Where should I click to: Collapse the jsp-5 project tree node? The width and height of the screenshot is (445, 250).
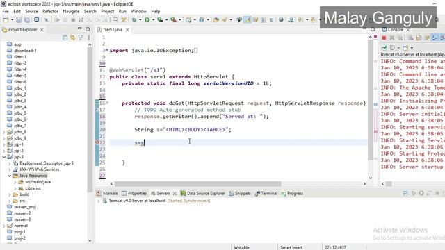4,157
